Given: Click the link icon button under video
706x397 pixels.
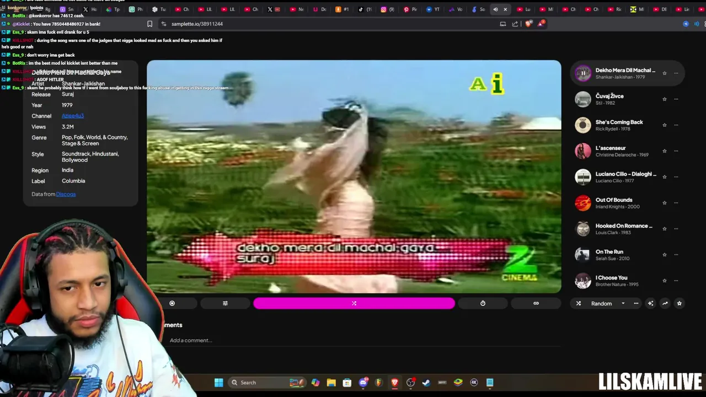Looking at the screenshot, I should [536, 303].
